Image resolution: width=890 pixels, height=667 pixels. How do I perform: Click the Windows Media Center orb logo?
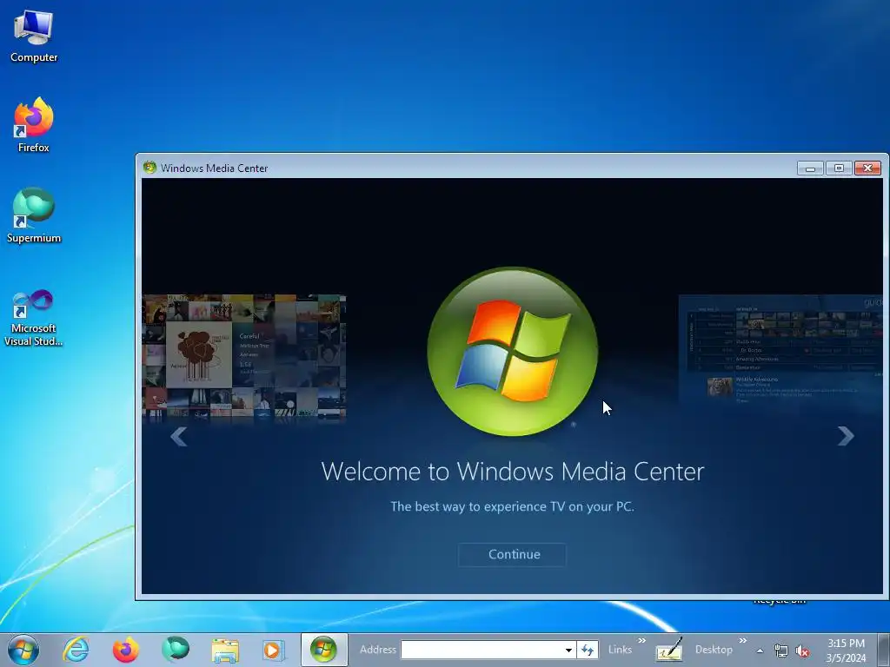[513, 352]
